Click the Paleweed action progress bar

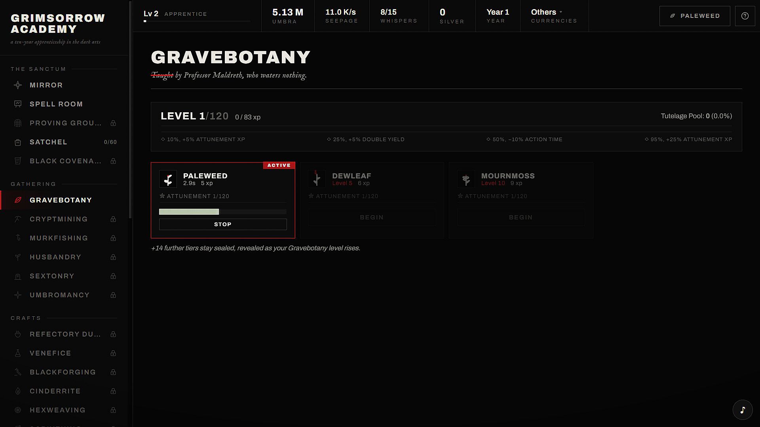[x=223, y=212]
